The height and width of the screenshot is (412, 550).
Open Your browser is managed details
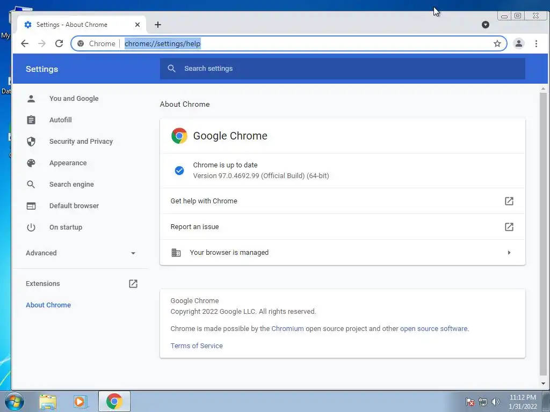click(x=342, y=252)
